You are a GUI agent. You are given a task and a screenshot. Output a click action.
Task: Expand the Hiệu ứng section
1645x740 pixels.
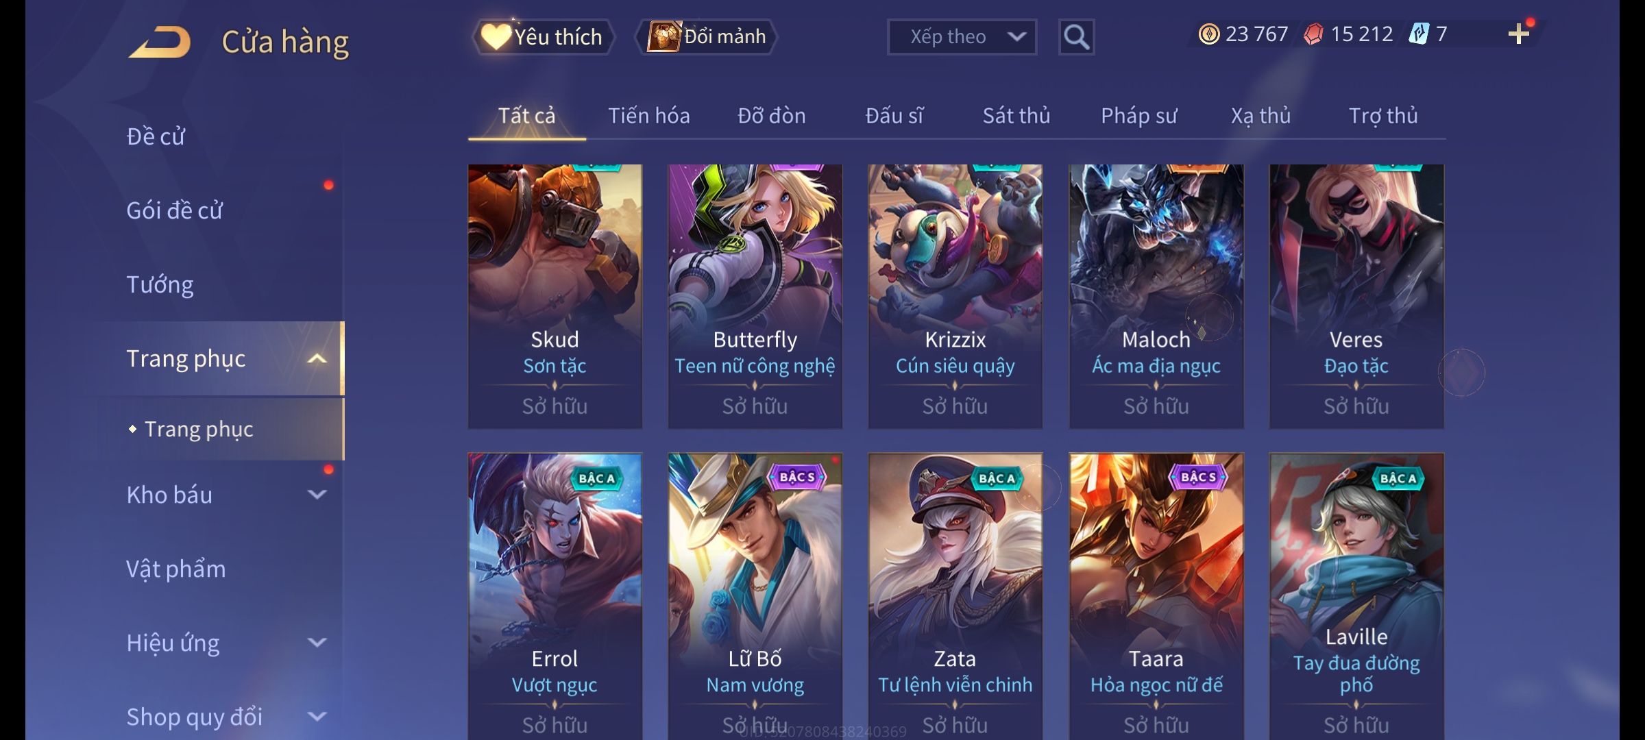coord(317,643)
